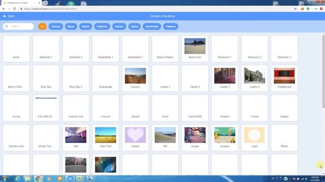Bookmark this page with star icon
This screenshot has height=182, width=325.
pyautogui.click(x=296, y=9)
